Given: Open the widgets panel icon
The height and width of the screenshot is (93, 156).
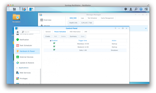Looking at the screenshot, I should coord(146,9).
